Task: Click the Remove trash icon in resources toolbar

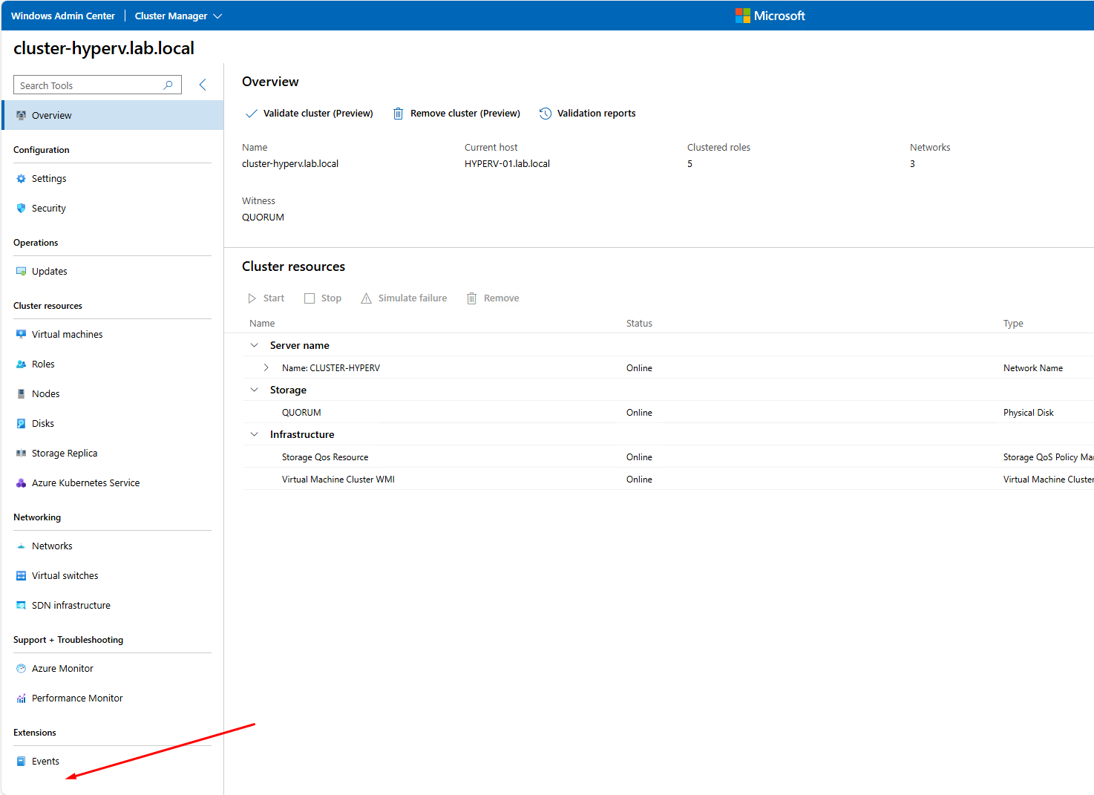Action: [471, 298]
